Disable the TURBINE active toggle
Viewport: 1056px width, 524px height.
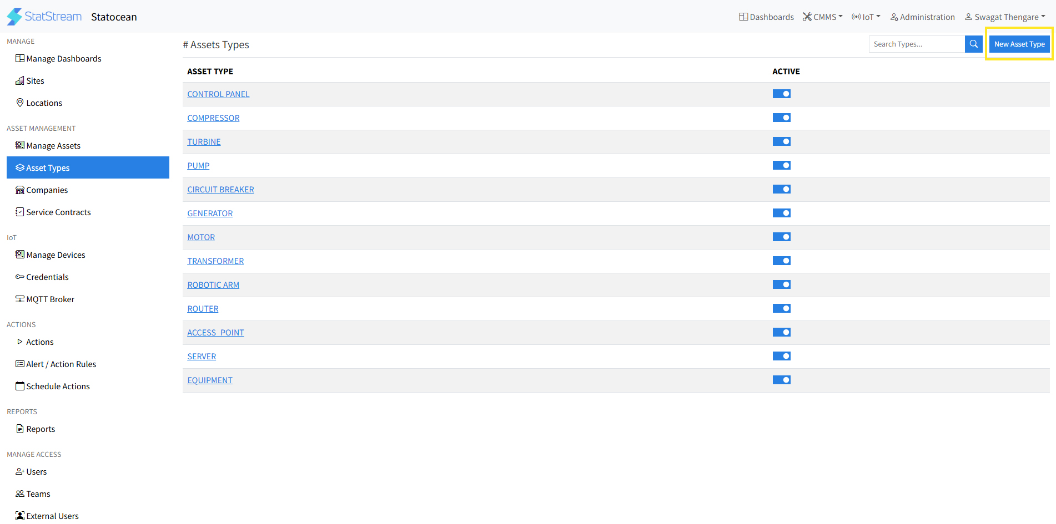(x=781, y=142)
